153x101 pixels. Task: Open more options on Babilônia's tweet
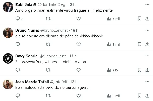[147, 5]
